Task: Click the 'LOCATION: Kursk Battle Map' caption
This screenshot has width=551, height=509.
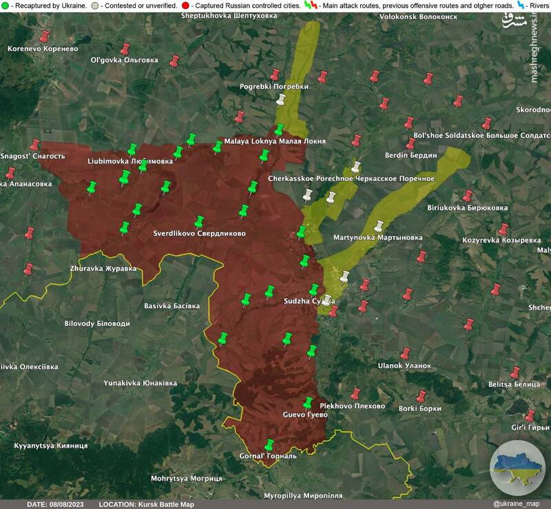Action: 147,504
